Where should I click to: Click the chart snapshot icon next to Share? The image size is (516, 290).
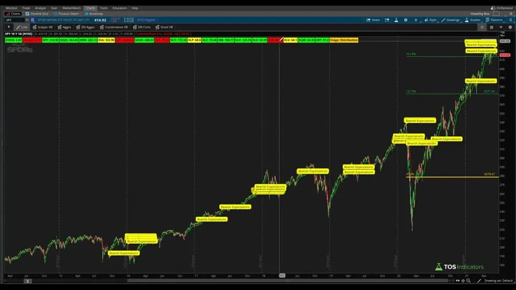click(x=387, y=20)
